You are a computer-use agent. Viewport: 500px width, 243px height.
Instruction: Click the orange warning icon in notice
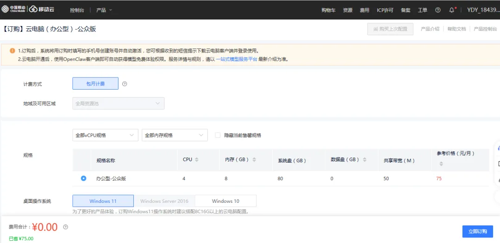[12, 50]
